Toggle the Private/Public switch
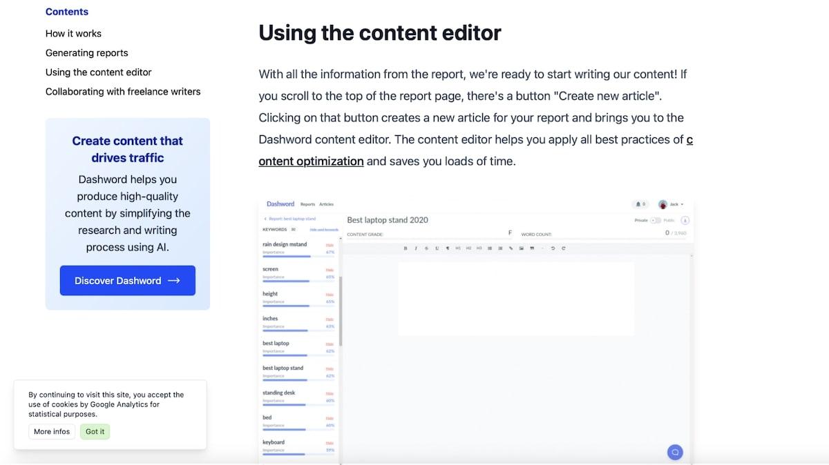Viewport: 829px width, 465px height. (x=656, y=221)
